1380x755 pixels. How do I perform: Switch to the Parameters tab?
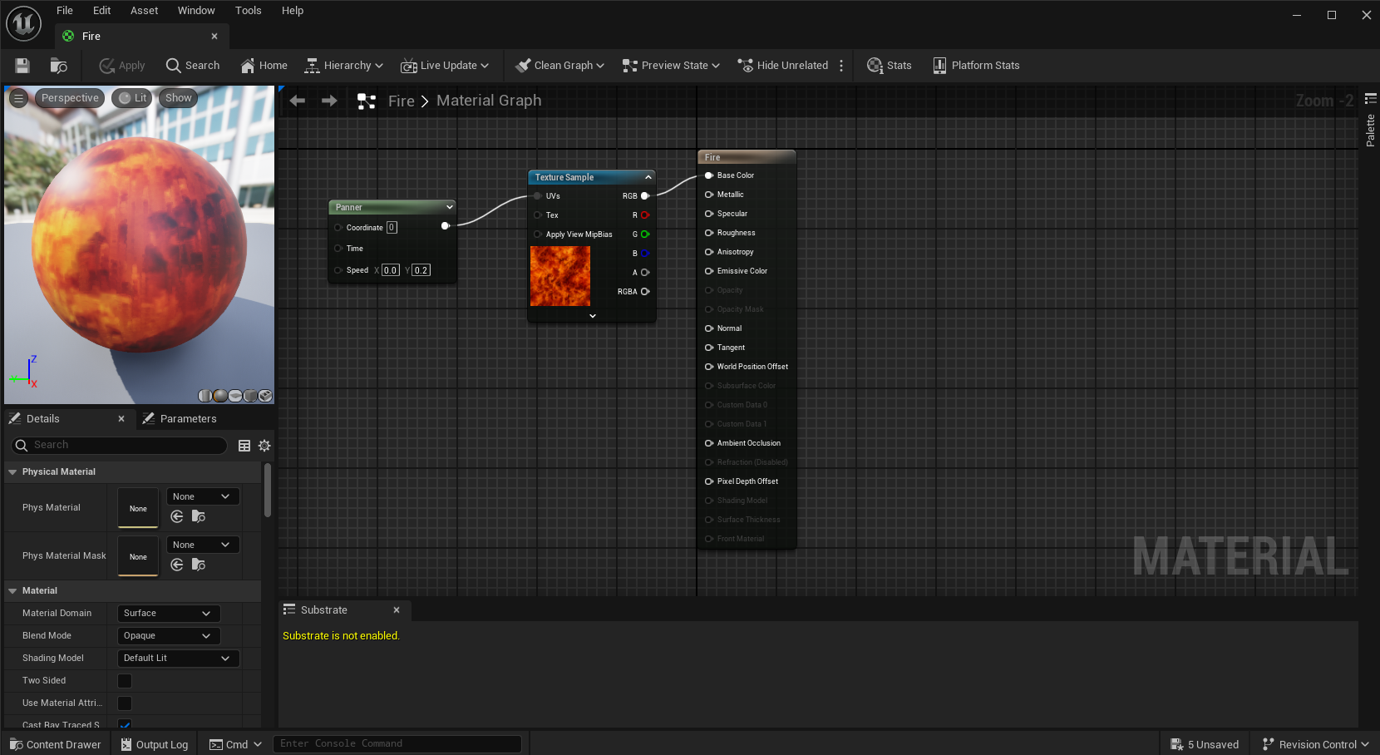[x=180, y=419]
